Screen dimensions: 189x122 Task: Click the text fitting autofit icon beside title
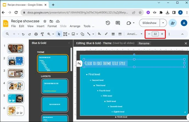coord(79,63)
